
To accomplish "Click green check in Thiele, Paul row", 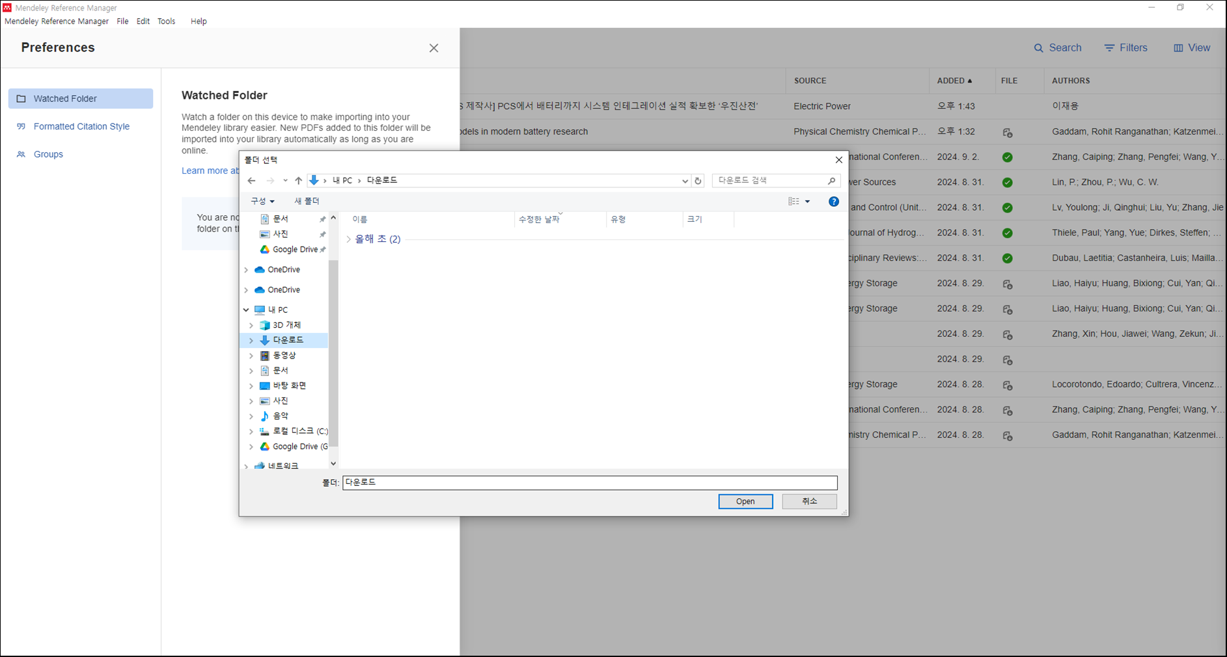I will tap(1008, 233).
